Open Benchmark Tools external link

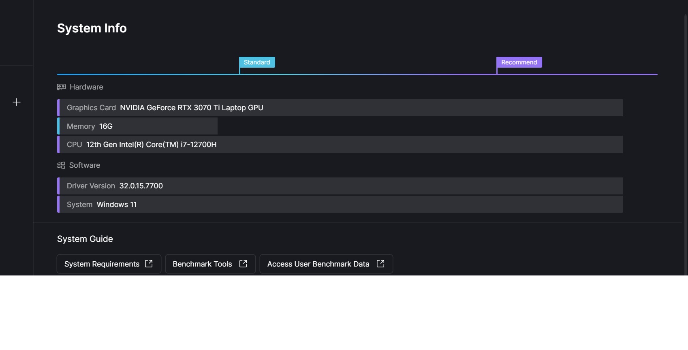[x=210, y=264]
